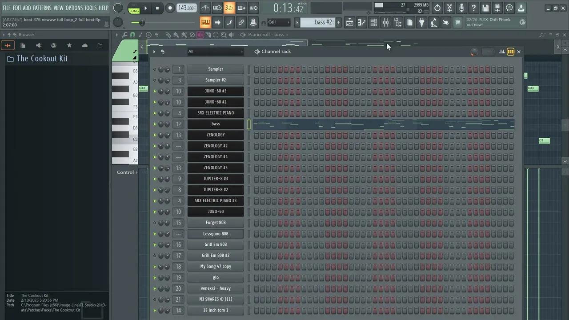Select the magnet snap icon in piano roll
The width and height of the screenshot is (569, 320).
point(132,35)
